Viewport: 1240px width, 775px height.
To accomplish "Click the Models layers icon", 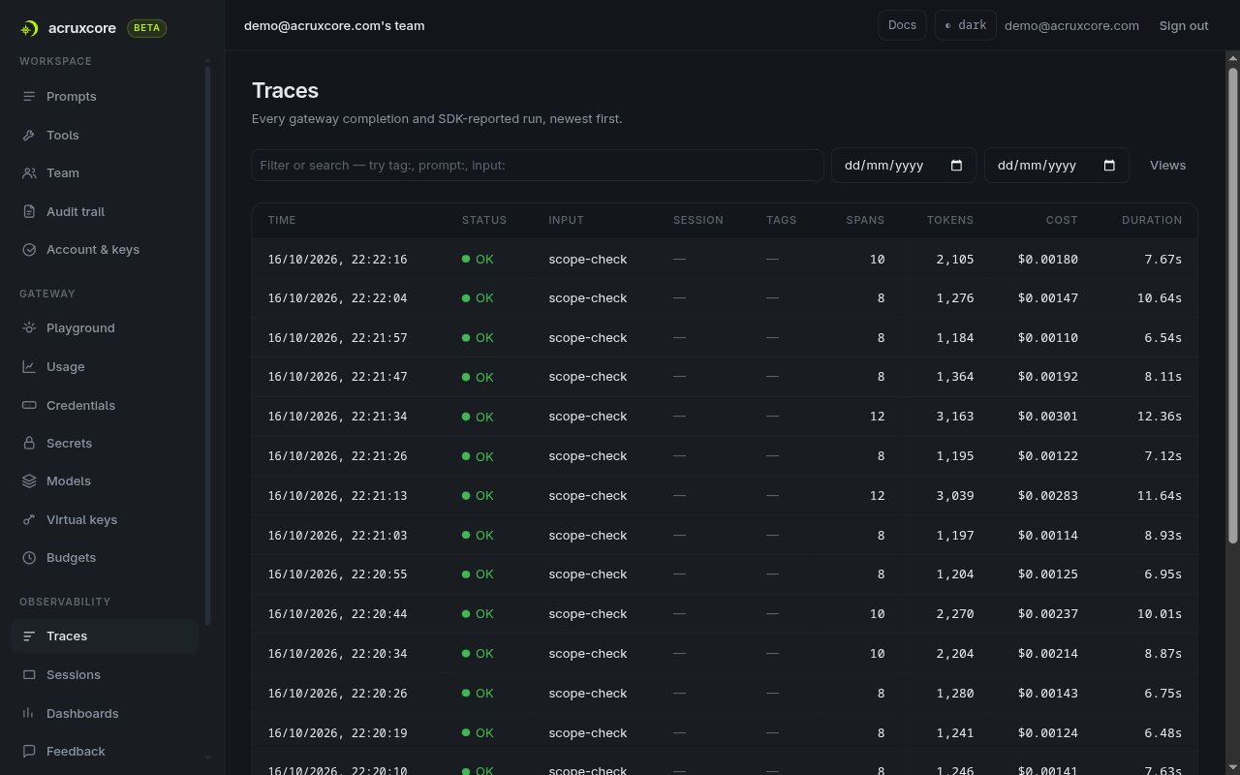I will (x=29, y=481).
